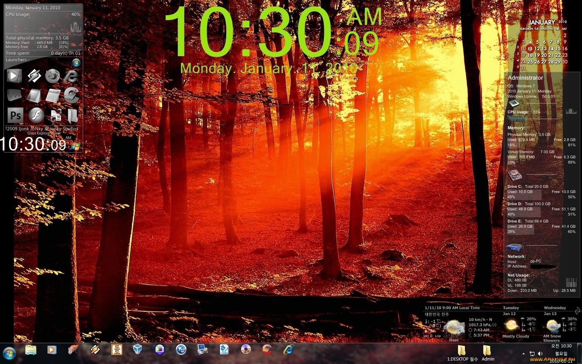
Task: Open VirtualBox from the taskbar
Action: coord(138,350)
